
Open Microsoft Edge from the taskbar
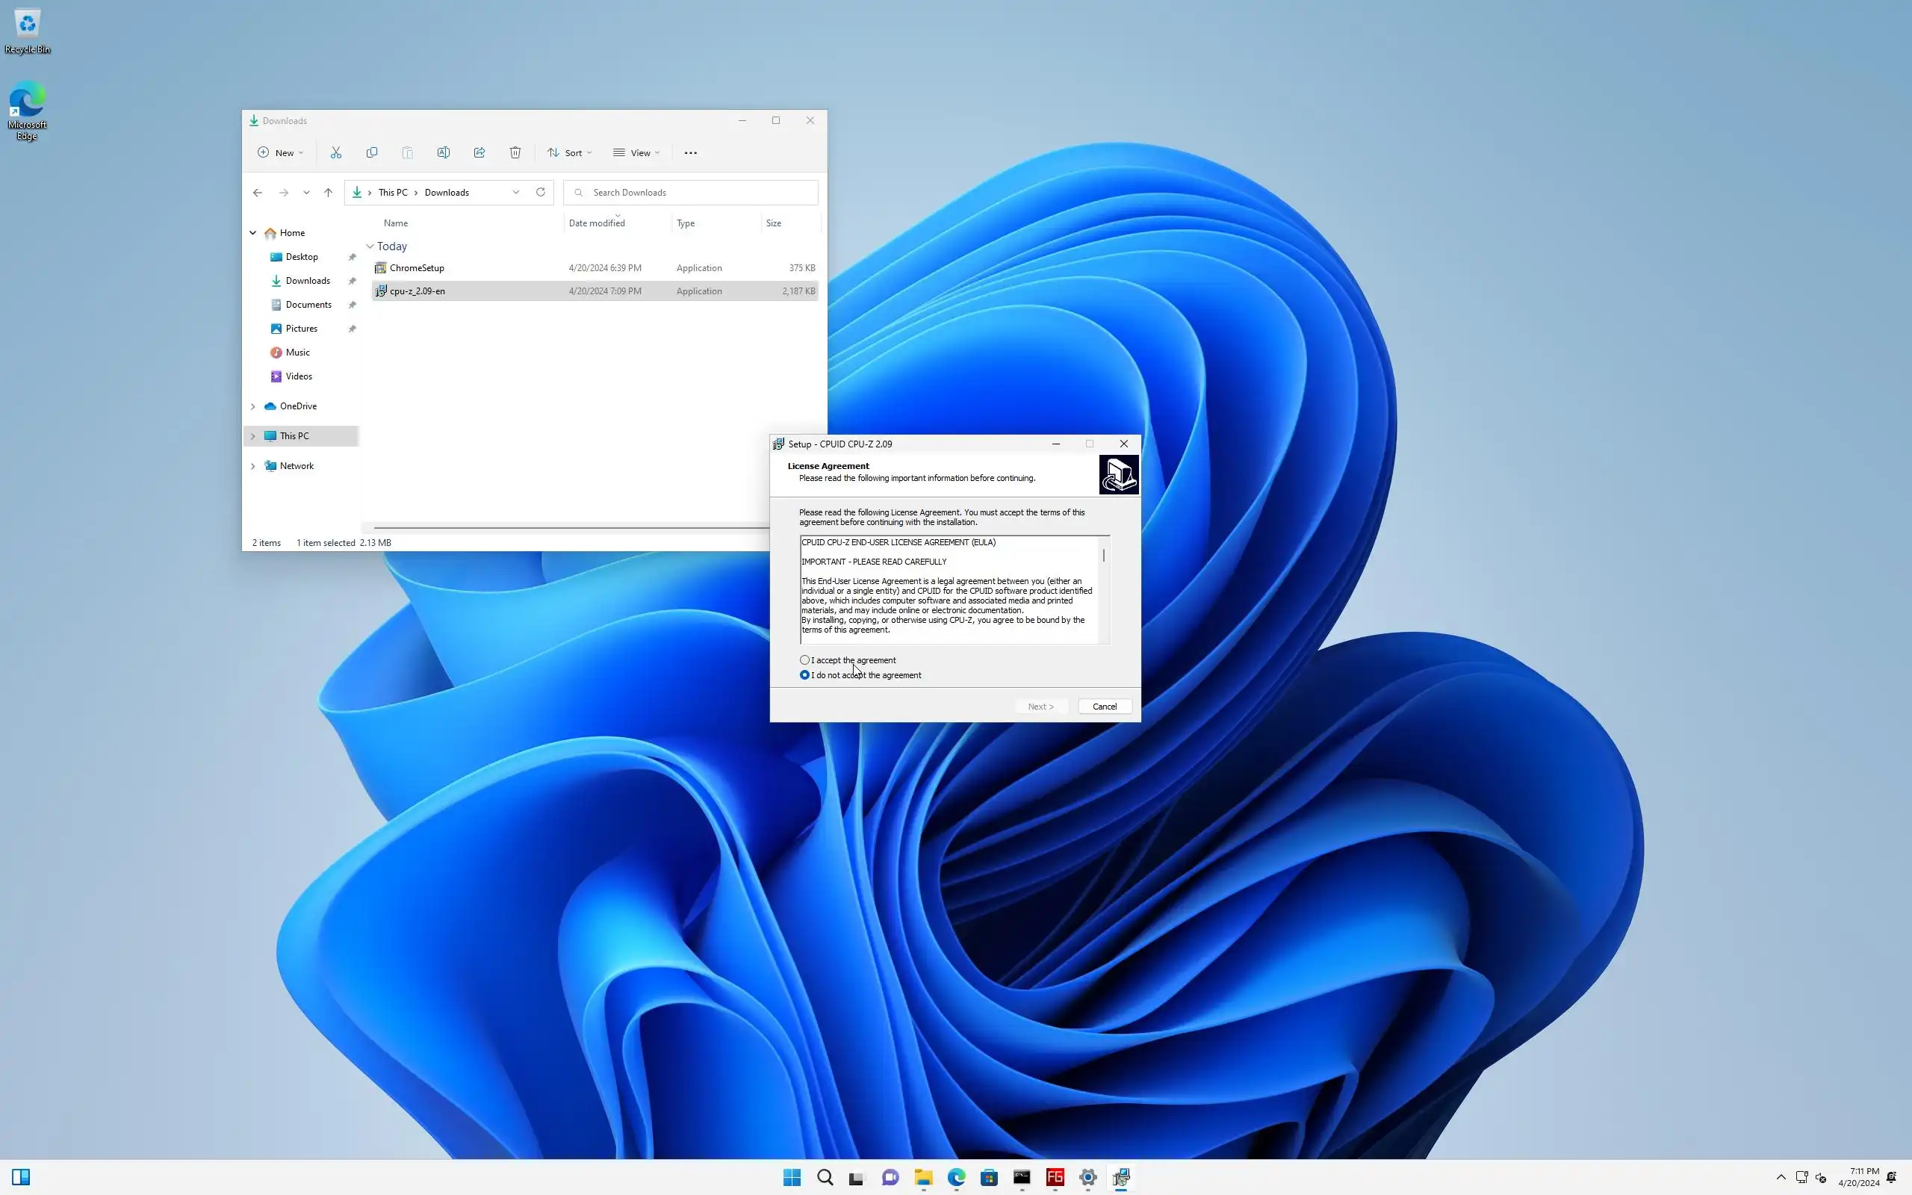pos(956,1178)
